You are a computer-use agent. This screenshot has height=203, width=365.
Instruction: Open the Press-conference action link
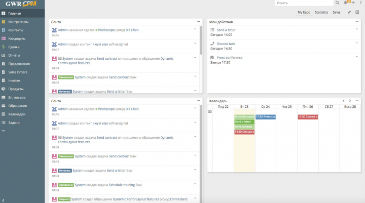click(229, 58)
